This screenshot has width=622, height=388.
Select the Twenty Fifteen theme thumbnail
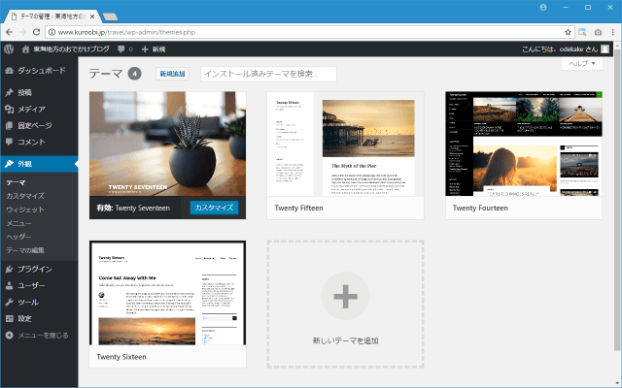point(345,145)
